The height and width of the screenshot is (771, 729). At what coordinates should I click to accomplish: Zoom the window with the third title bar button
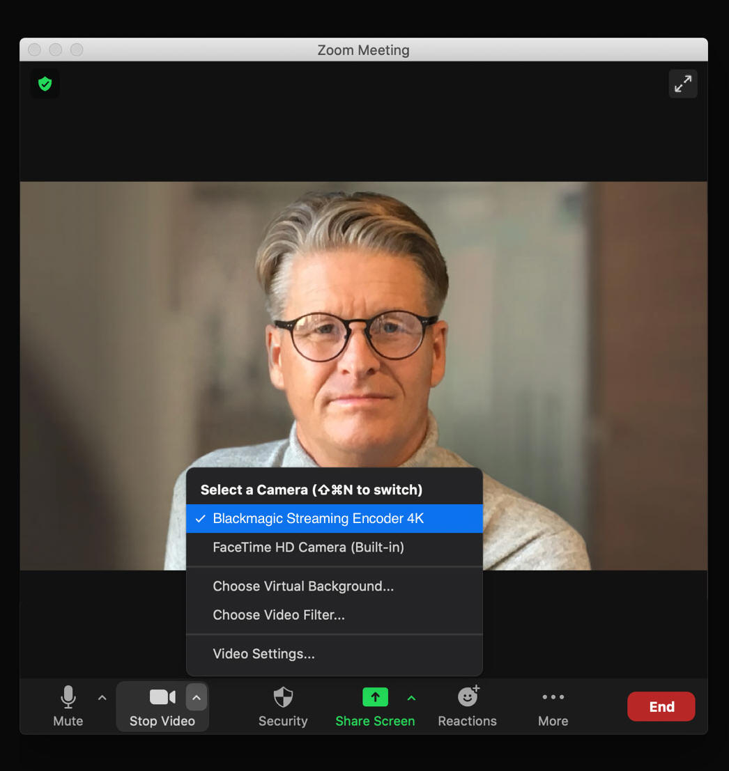(77, 49)
